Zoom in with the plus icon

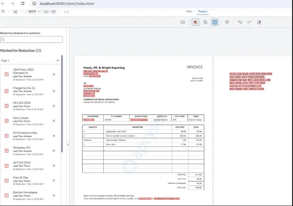(53, 11)
